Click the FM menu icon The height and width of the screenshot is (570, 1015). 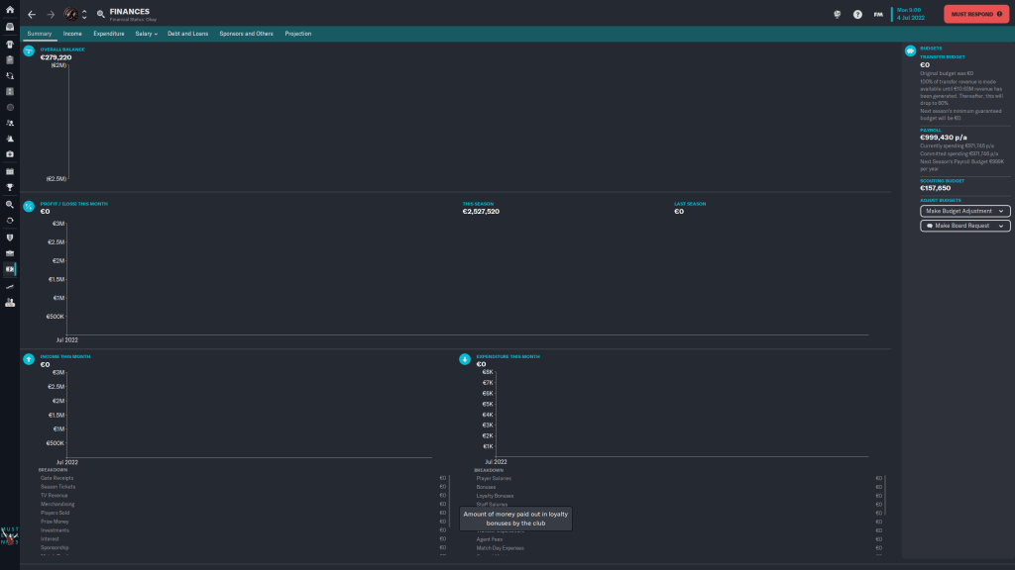click(878, 15)
